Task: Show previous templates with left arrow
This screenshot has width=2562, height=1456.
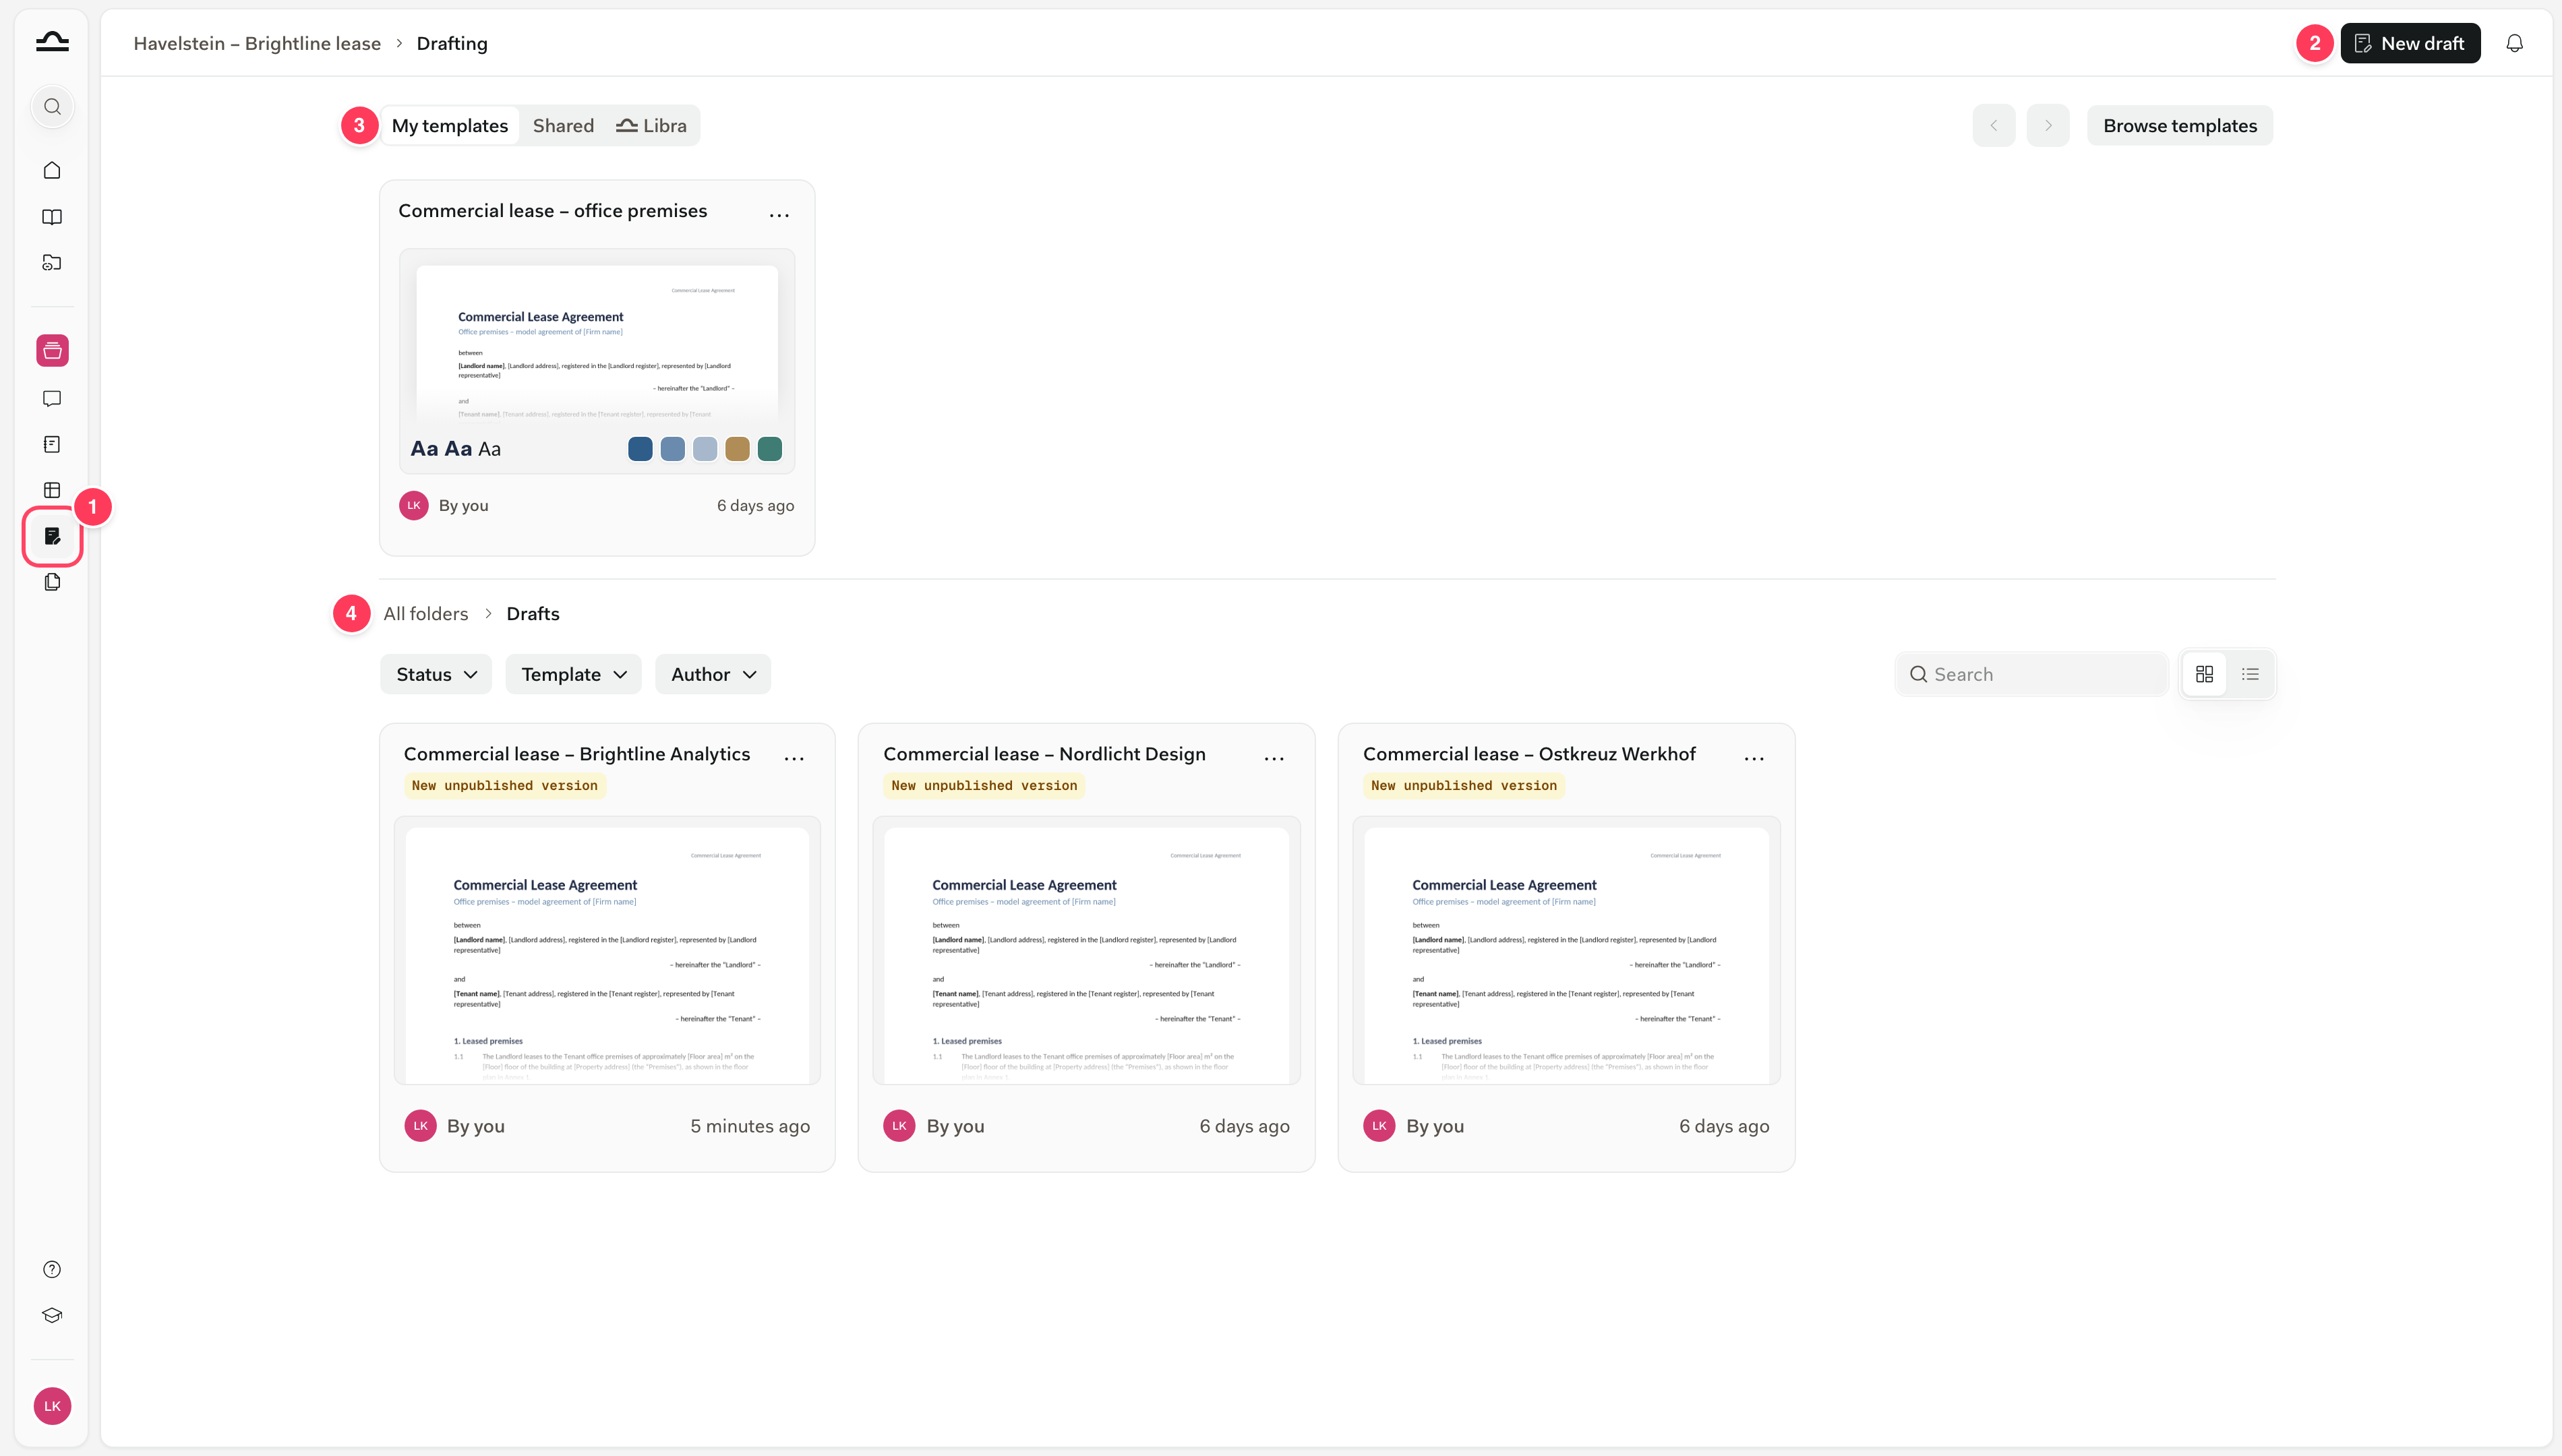Action: coord(1994,126)
